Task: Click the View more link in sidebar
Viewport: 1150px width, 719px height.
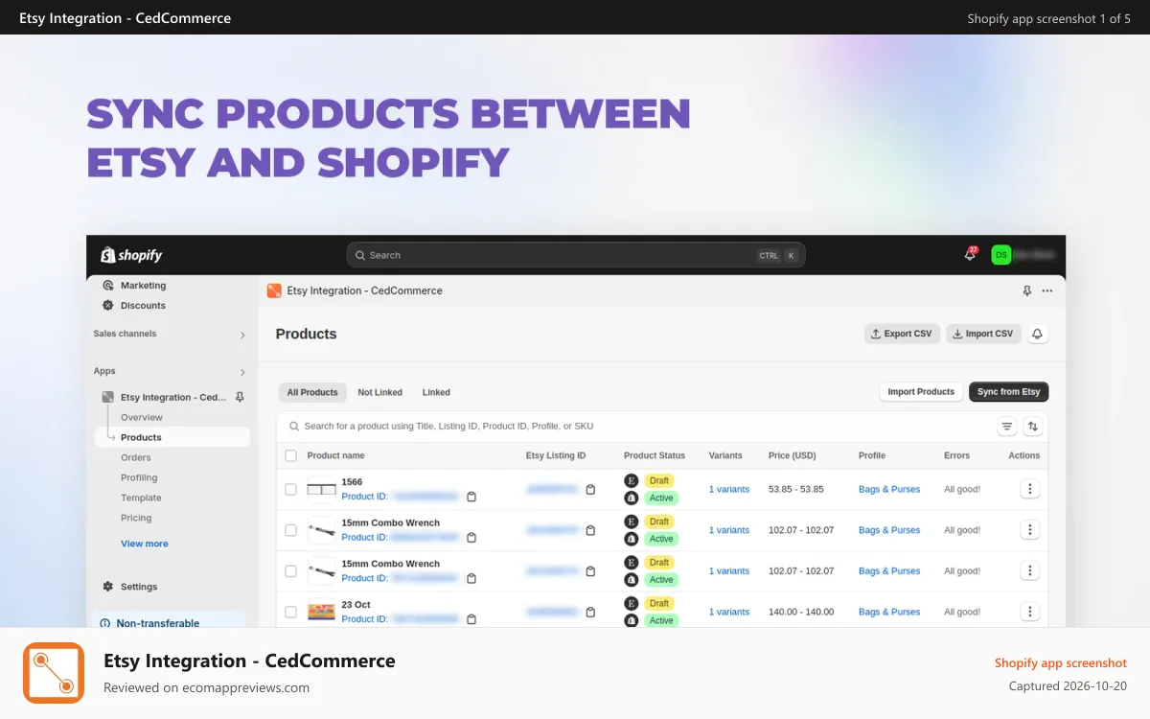Action: coord(145,544)
